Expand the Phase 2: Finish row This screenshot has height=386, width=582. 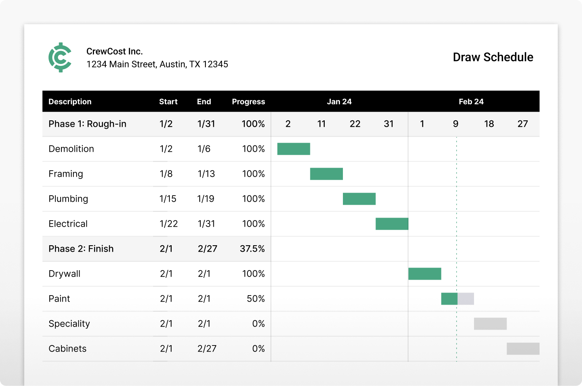tap(81, 249)
